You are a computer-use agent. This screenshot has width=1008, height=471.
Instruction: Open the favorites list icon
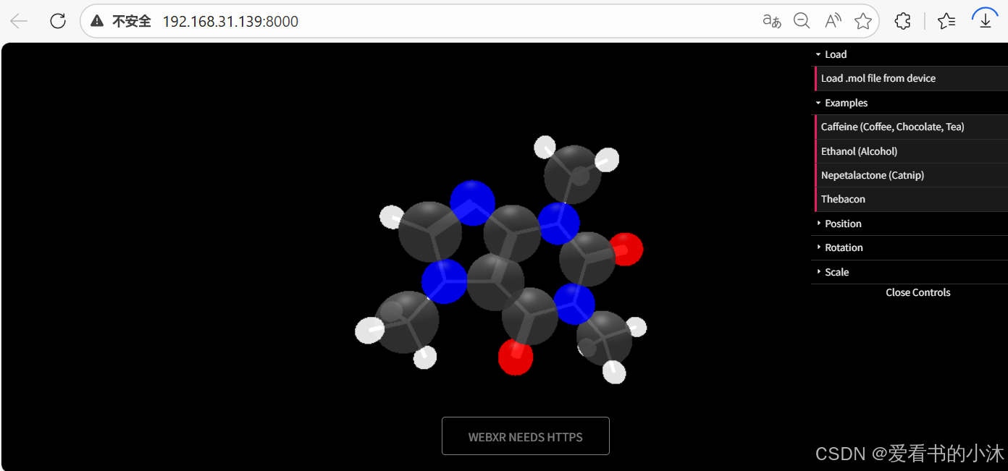(946, 21)
